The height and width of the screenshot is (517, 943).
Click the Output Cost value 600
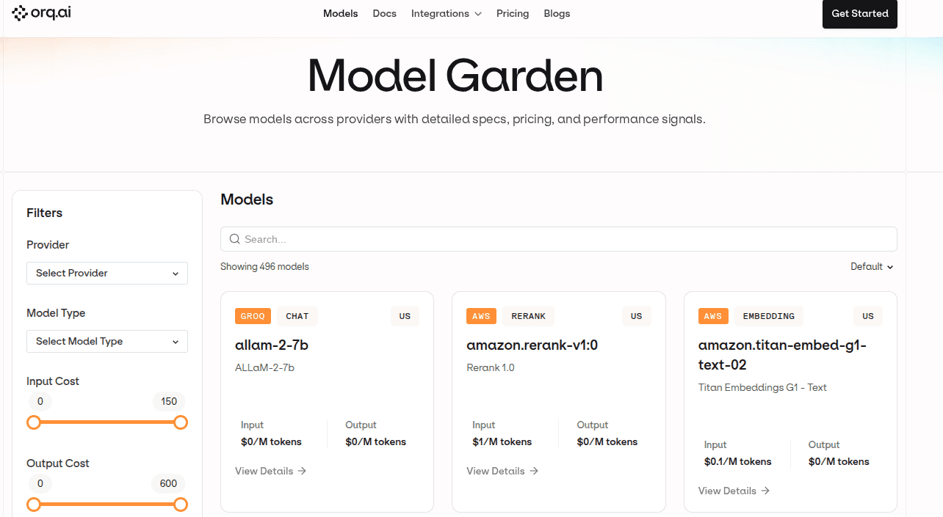click(x=169, y=483)
